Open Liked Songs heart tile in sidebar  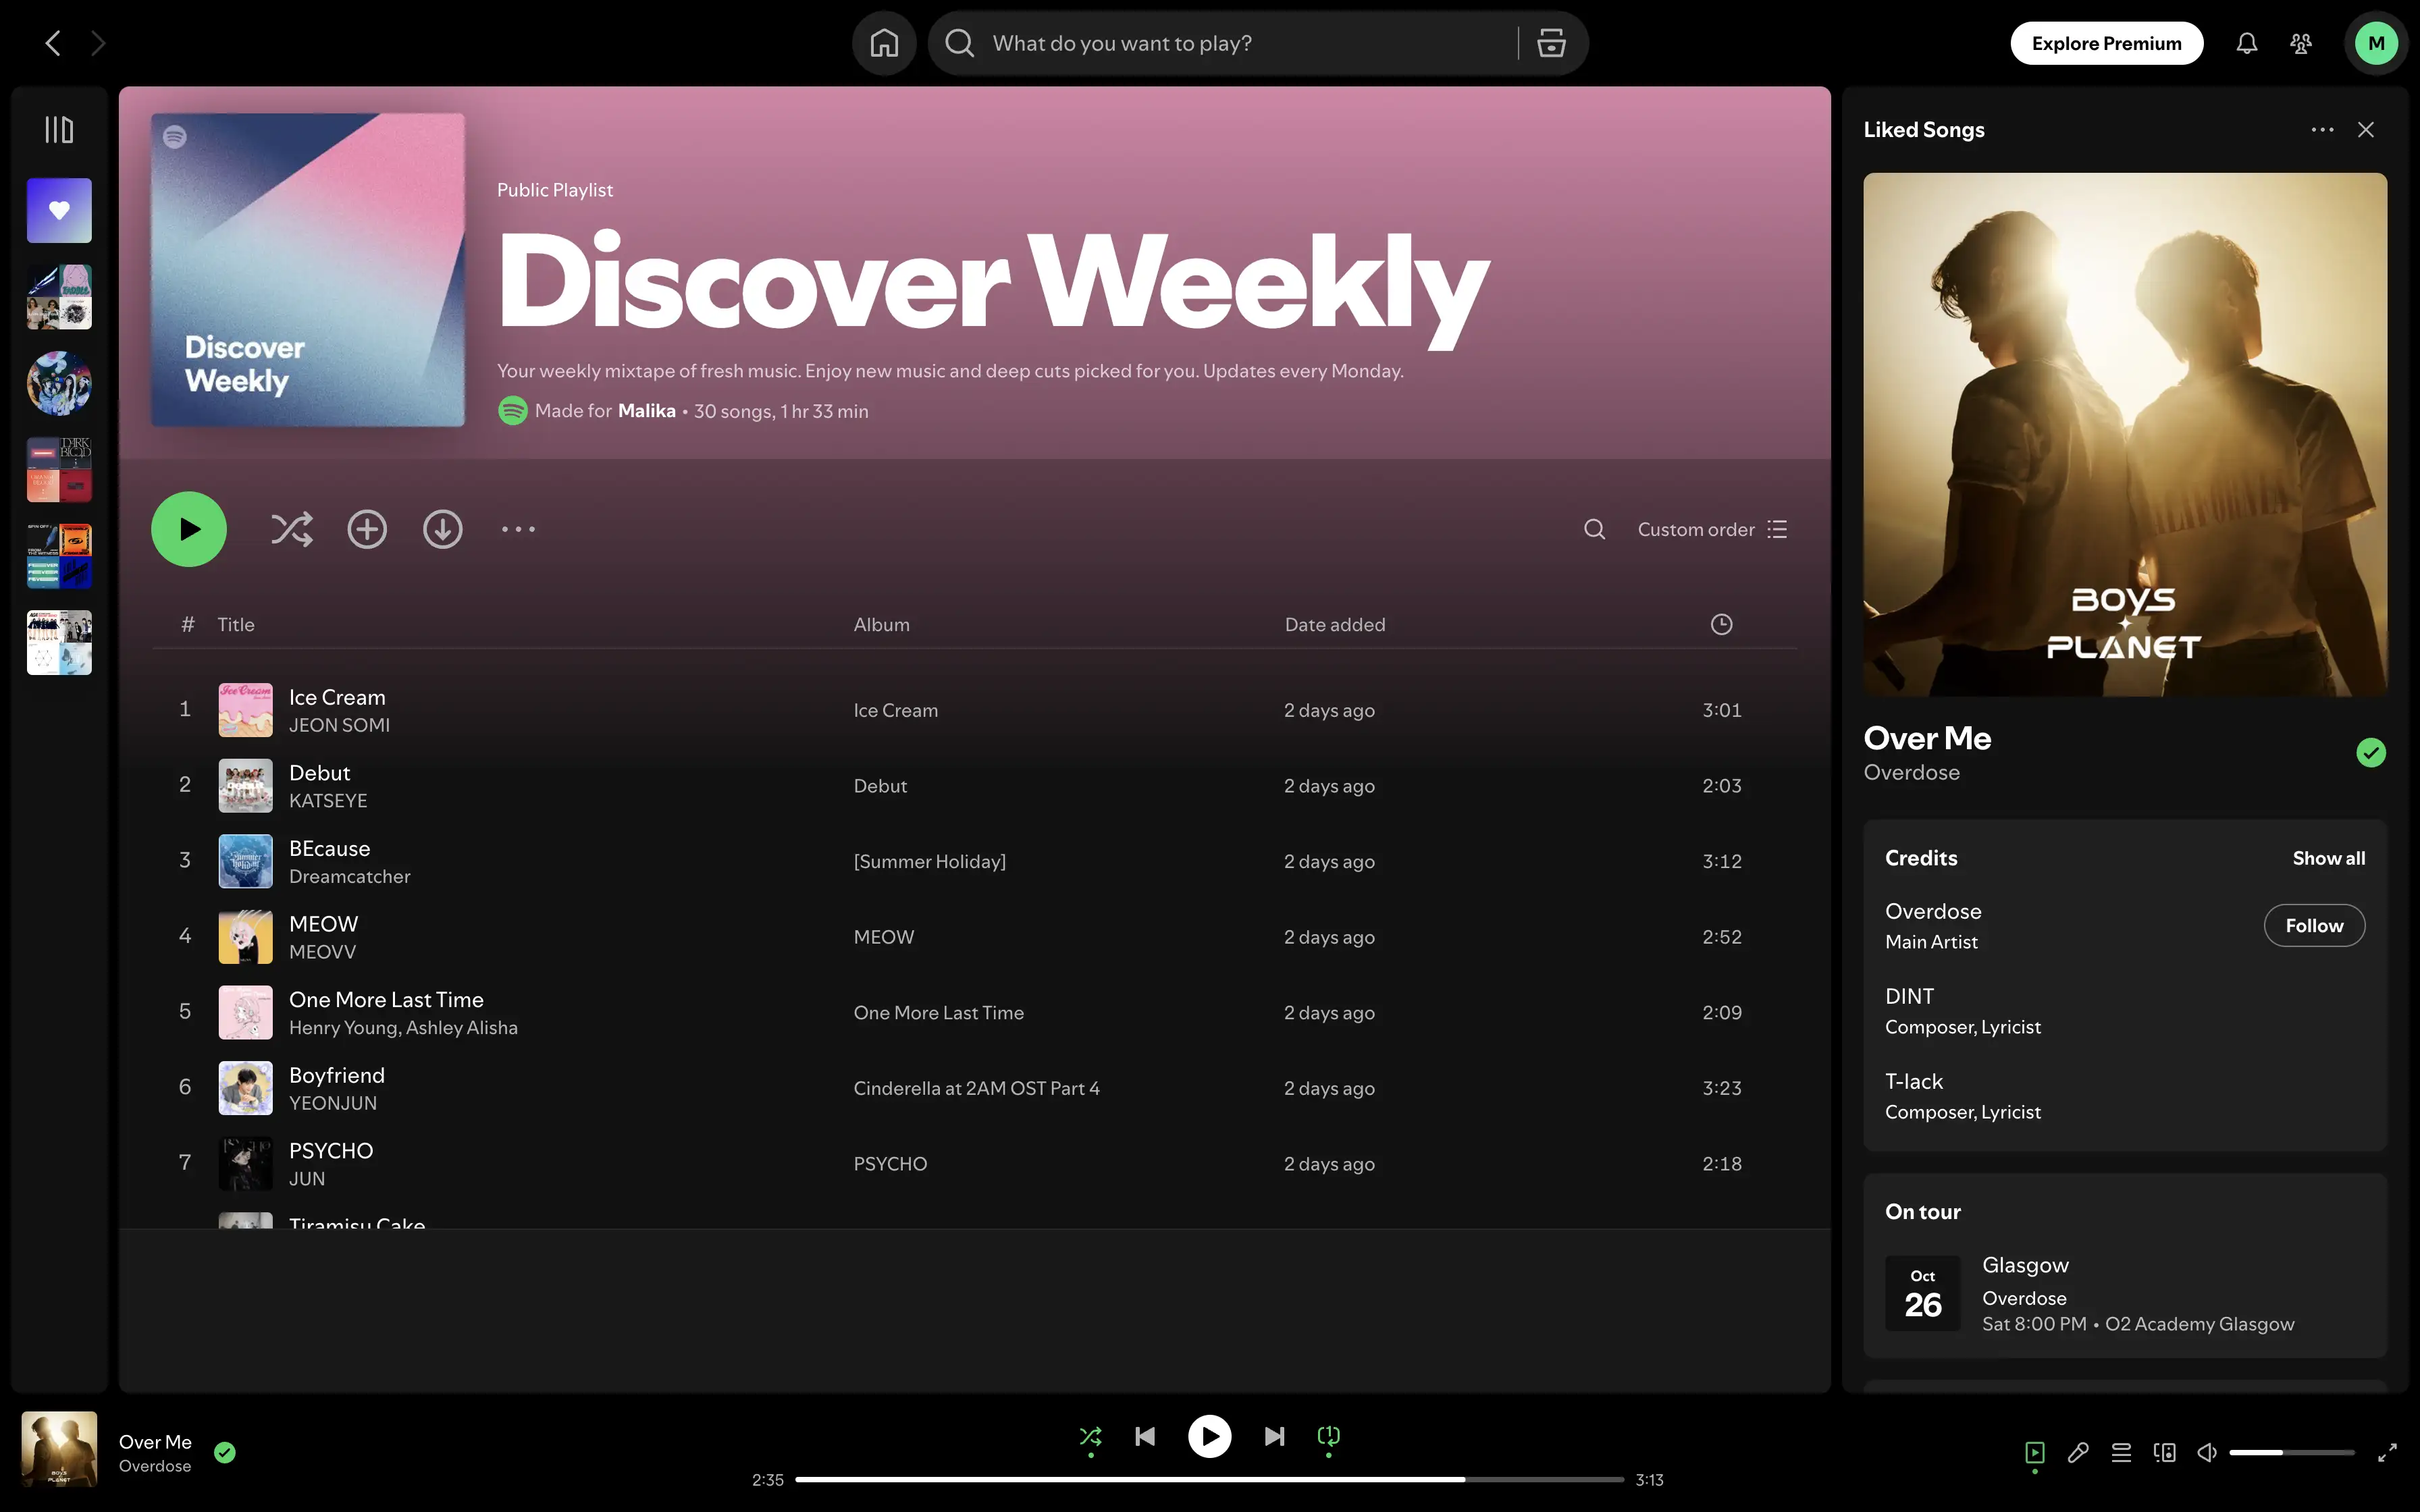pyautogui.click(x=59, y=210)
